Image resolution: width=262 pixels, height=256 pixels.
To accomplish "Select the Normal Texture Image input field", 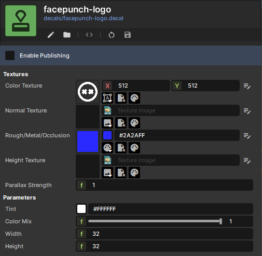I will pos(171,110).
